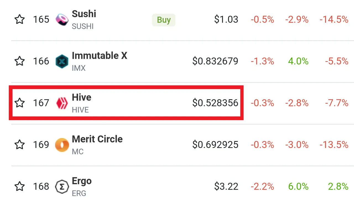
Task: Select the red Hive logo icon
Action: click(x=62, y=103)
